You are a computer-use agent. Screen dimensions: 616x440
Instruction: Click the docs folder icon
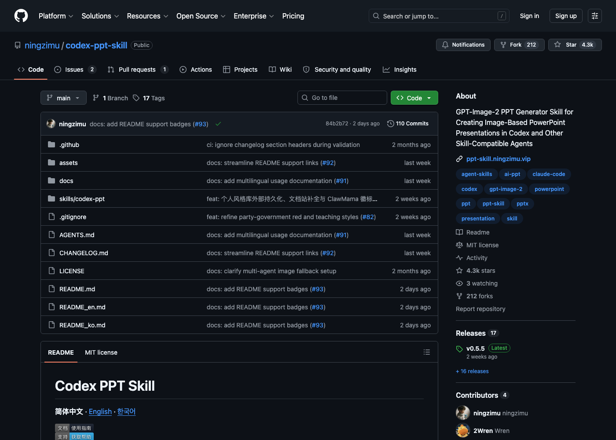point(51,181)
